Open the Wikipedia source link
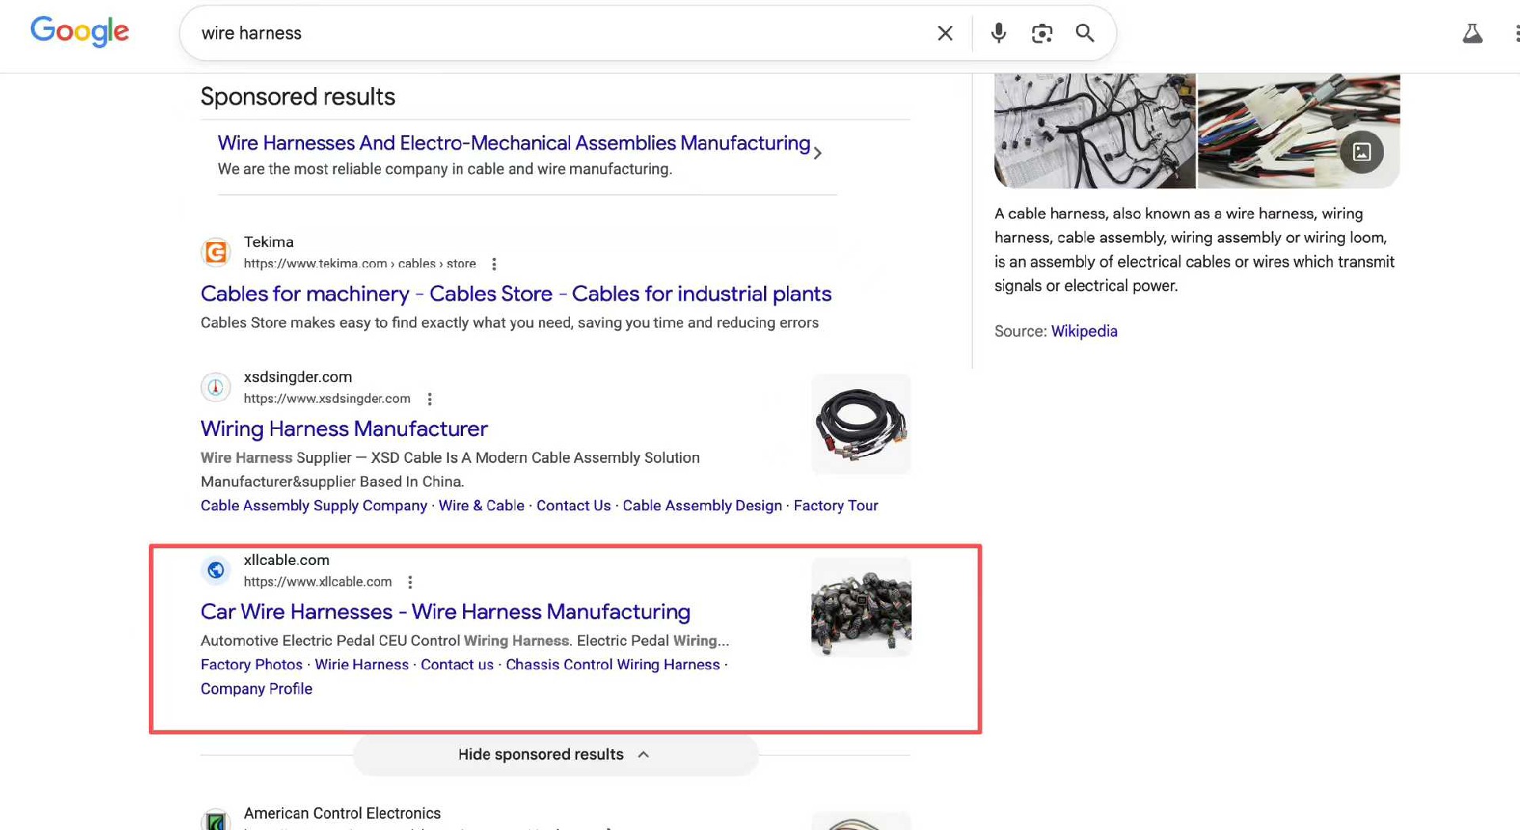 pyautogui.click(x=1084, y=332)
